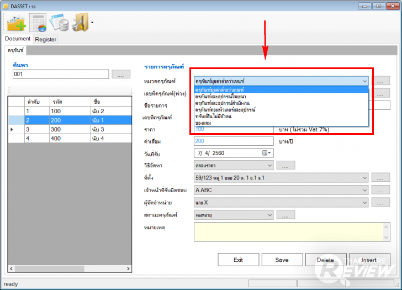Click the new folder toolbar icon
Image resolution: width=402 pixels, height=290 pixels.
[x=17, y=23]
